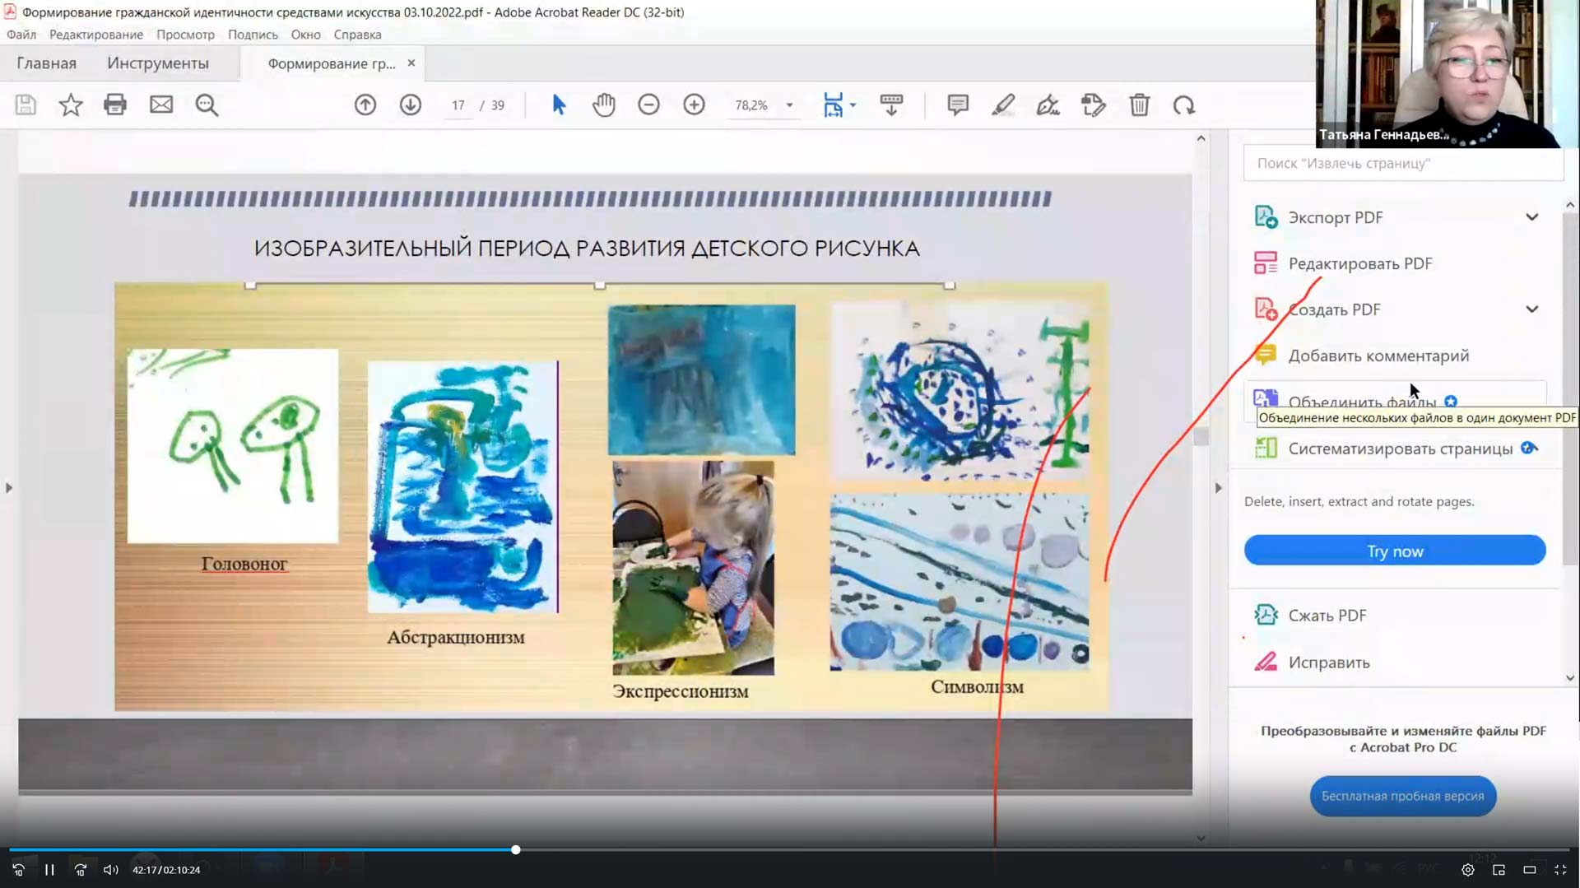Click the video progress bar handle

point(516,849)
